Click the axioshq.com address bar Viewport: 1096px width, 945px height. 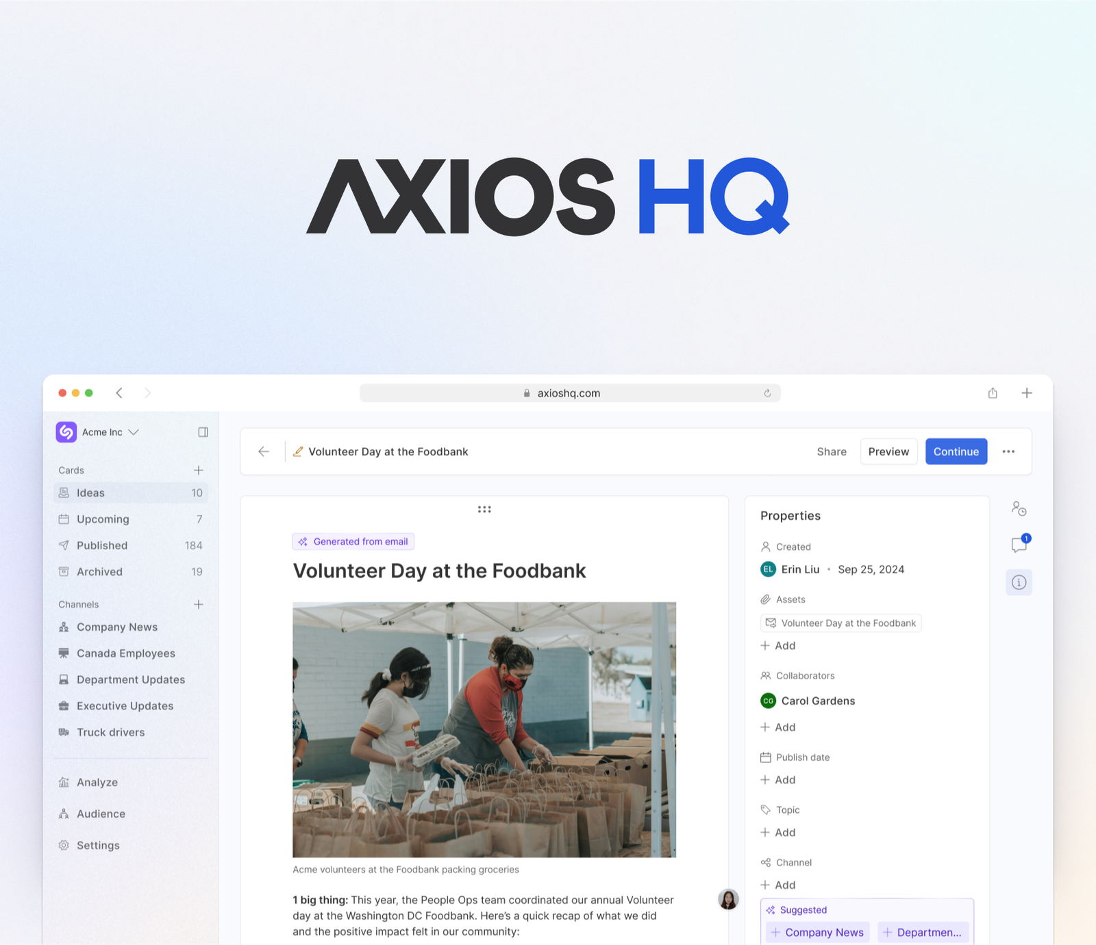click(x=570, y=393)
